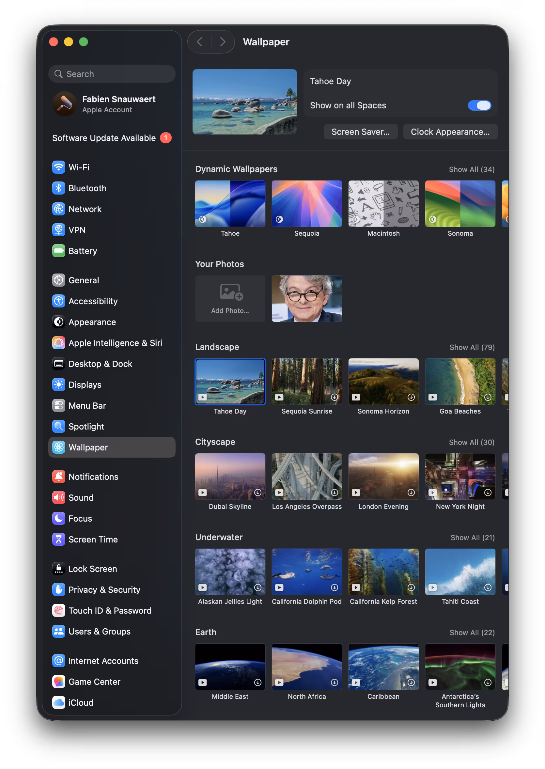545x769 pixels.
Task: Go back with the left chevron
Action: (200, 42)
